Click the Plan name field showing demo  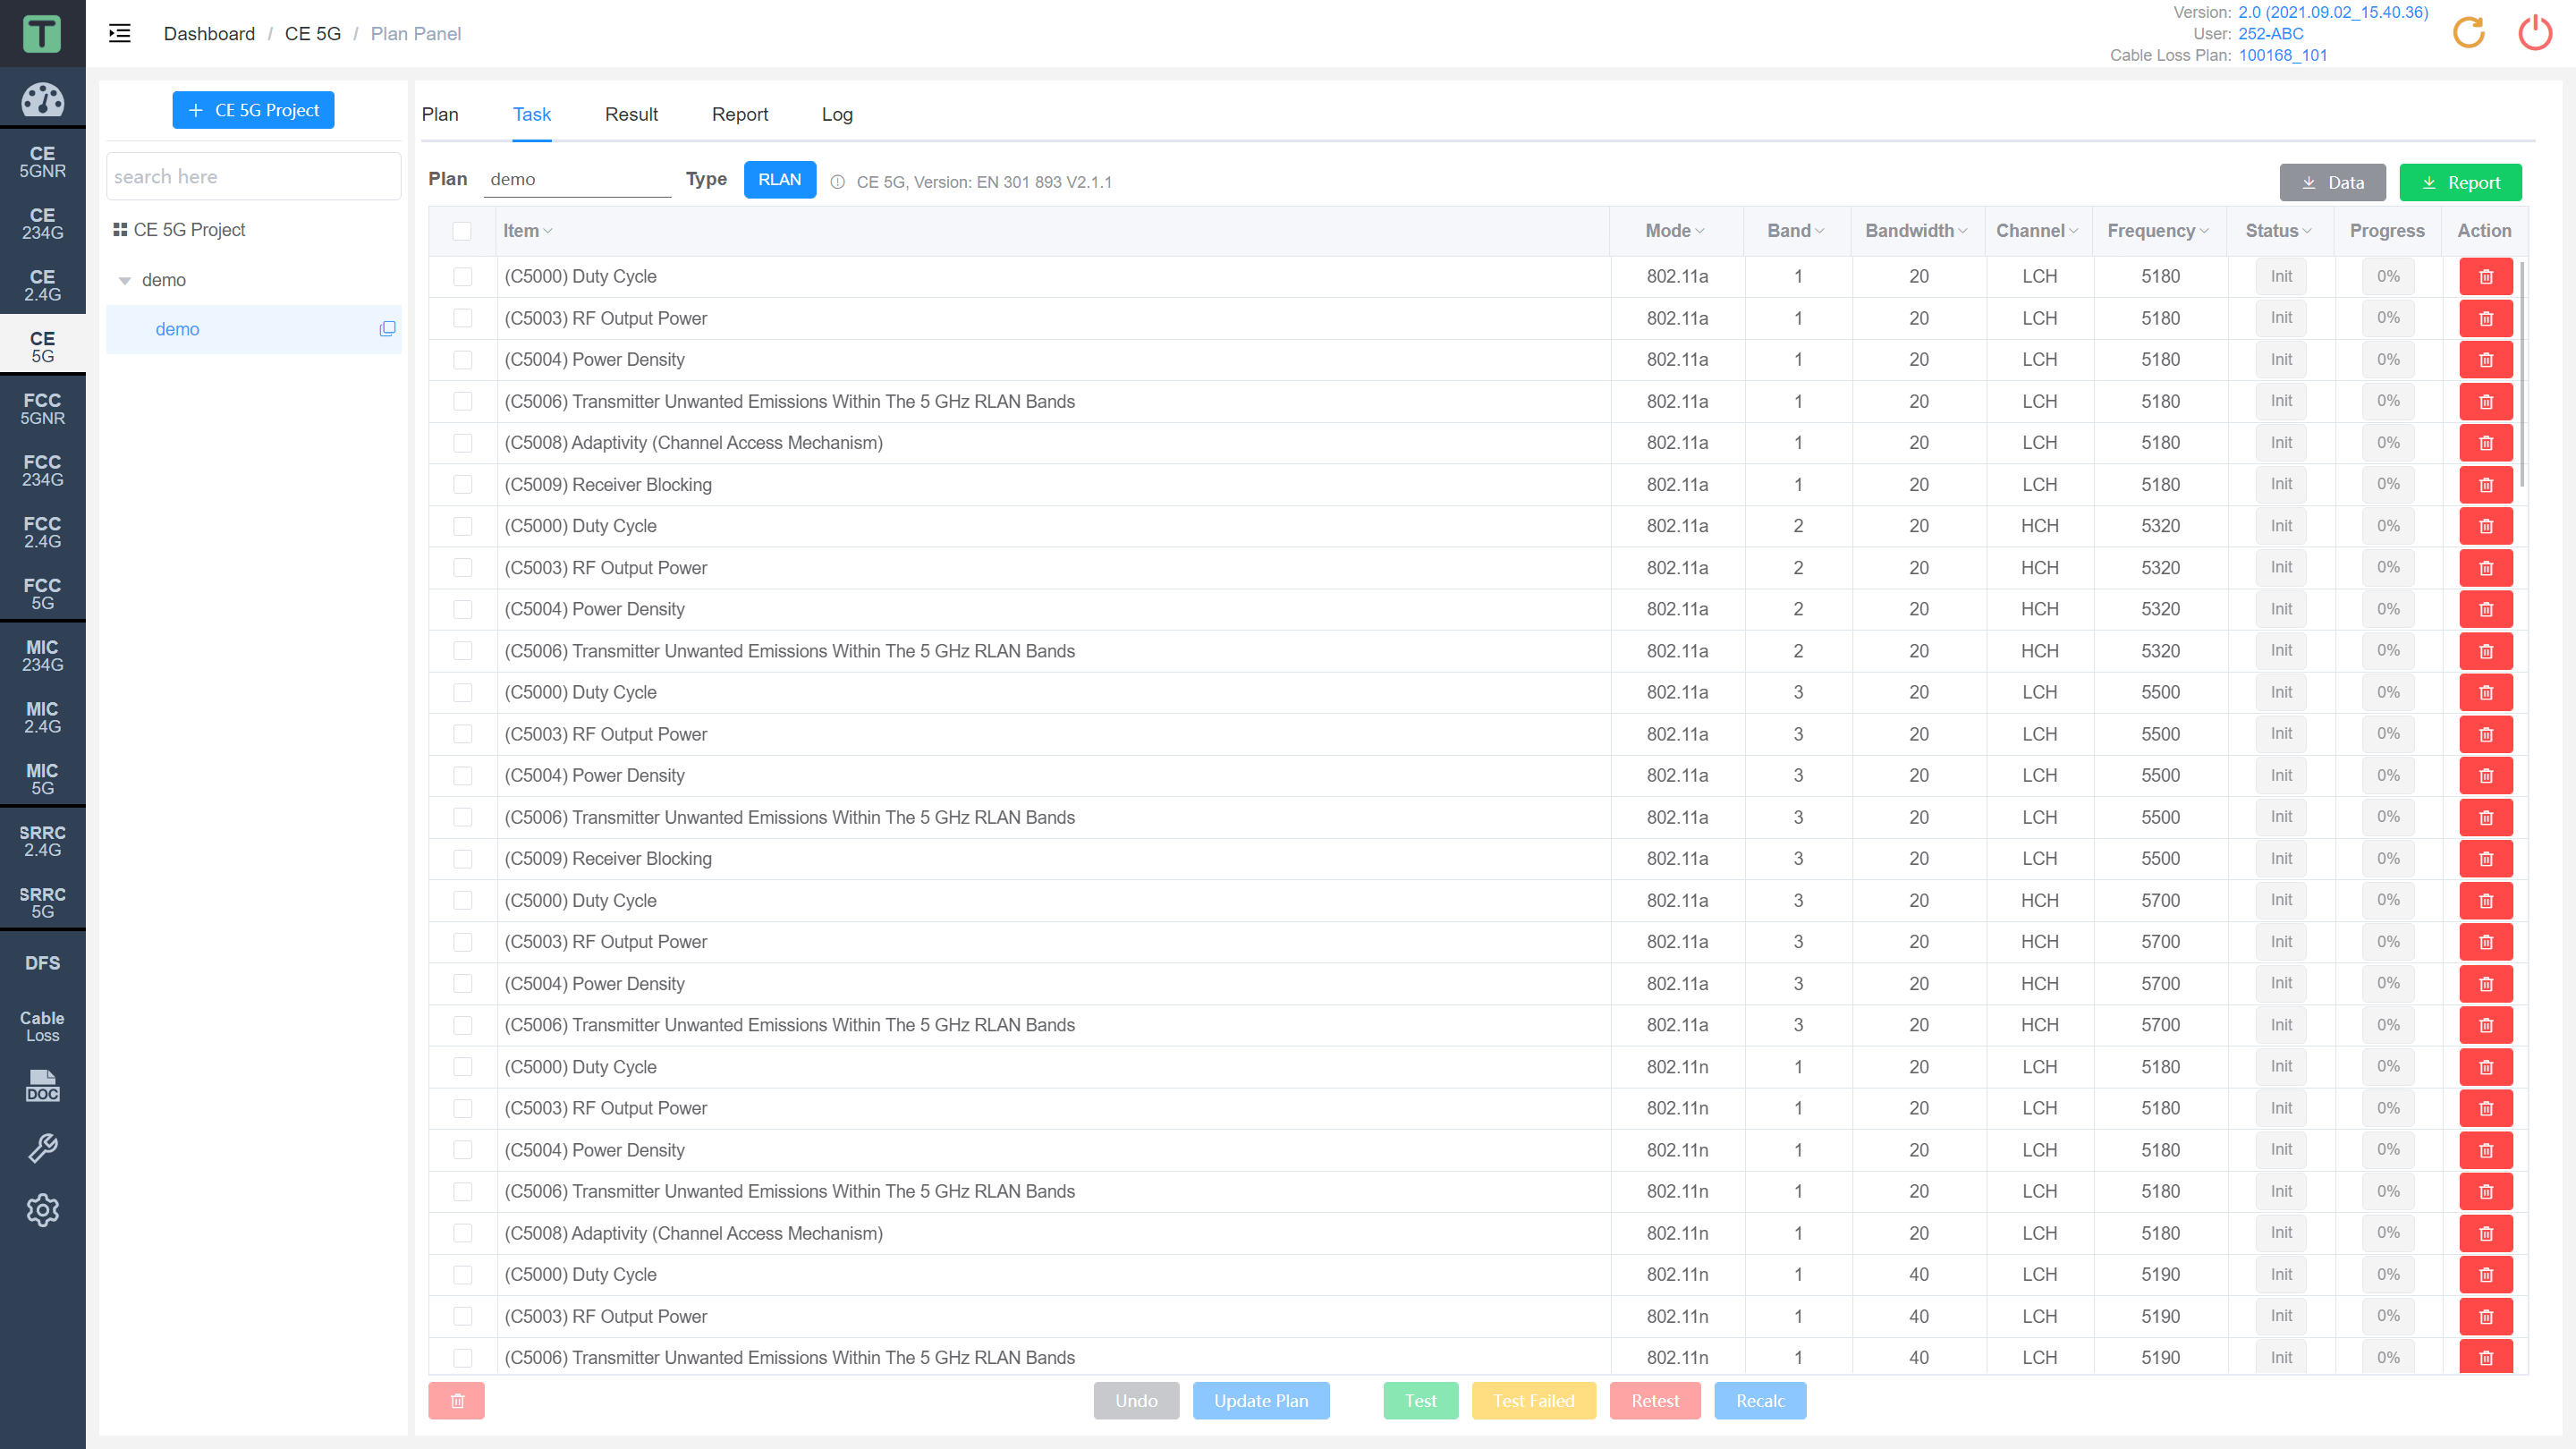(577, 180)
